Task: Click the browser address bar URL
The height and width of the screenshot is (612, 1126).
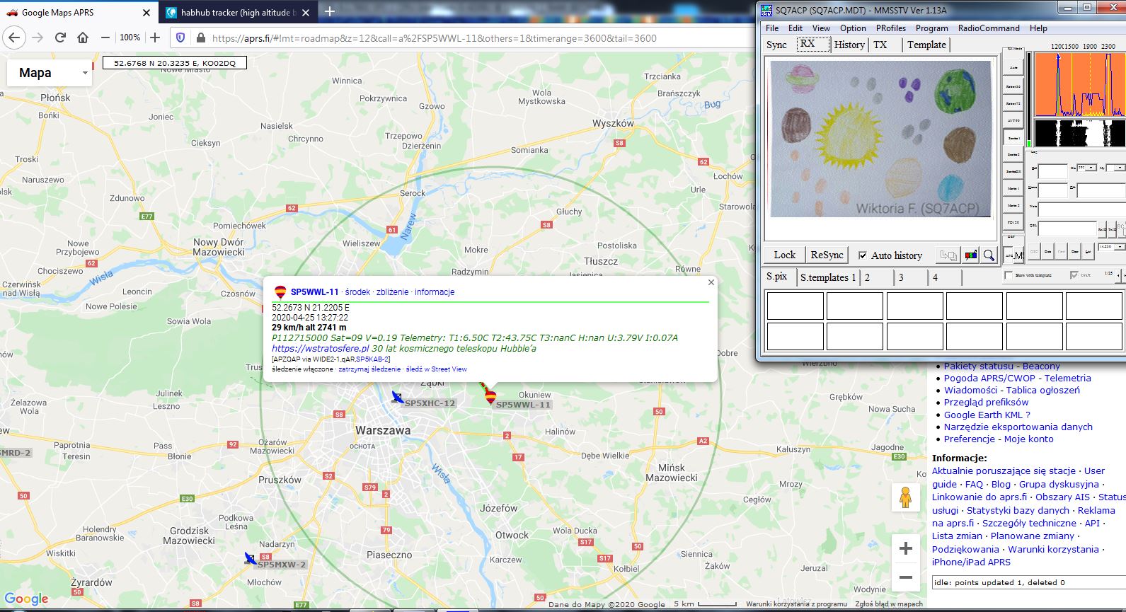Action: coord(435,38)
